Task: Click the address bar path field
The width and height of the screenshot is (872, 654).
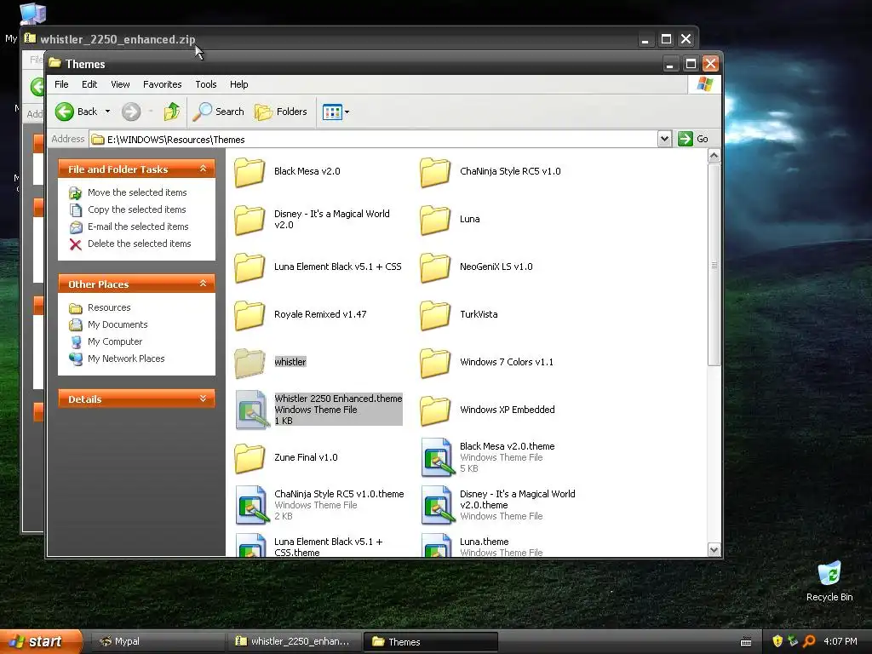Action: point(373,139)
